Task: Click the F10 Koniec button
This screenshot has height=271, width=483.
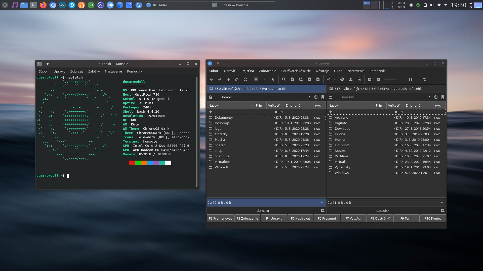Action: (x=433, y=218)
